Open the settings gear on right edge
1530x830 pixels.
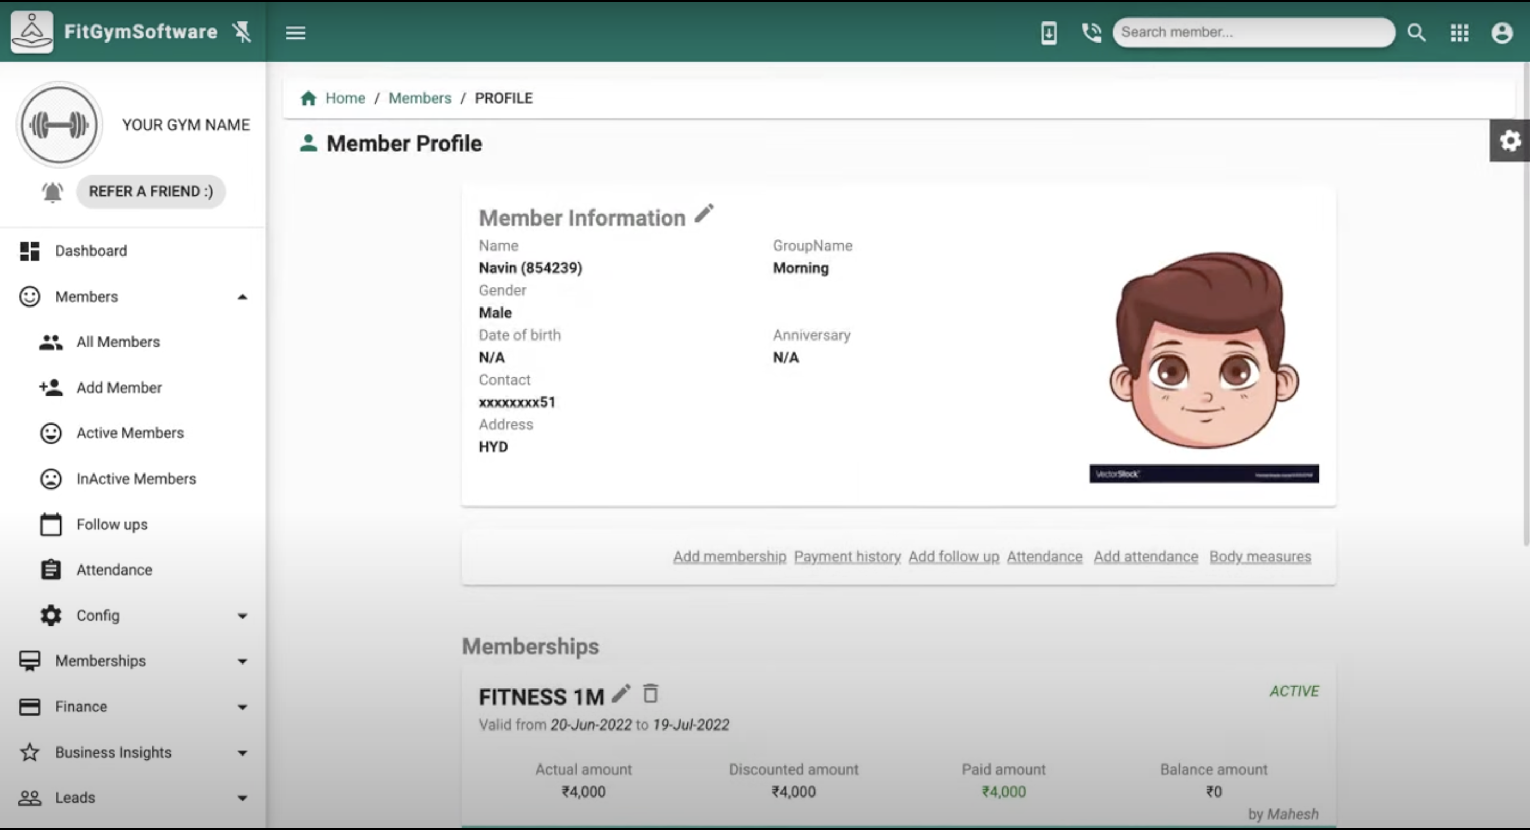tap(1510, 140)
